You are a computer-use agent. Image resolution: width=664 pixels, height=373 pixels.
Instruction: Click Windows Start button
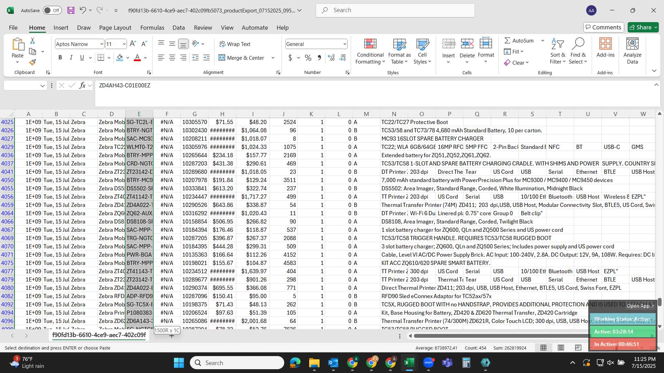(179, 363)
